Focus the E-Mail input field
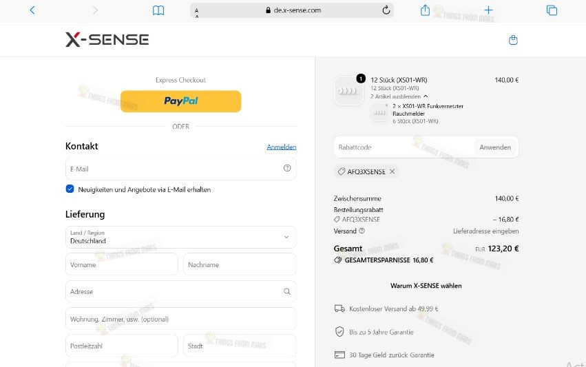586x367 pixels. click(181, 169)
